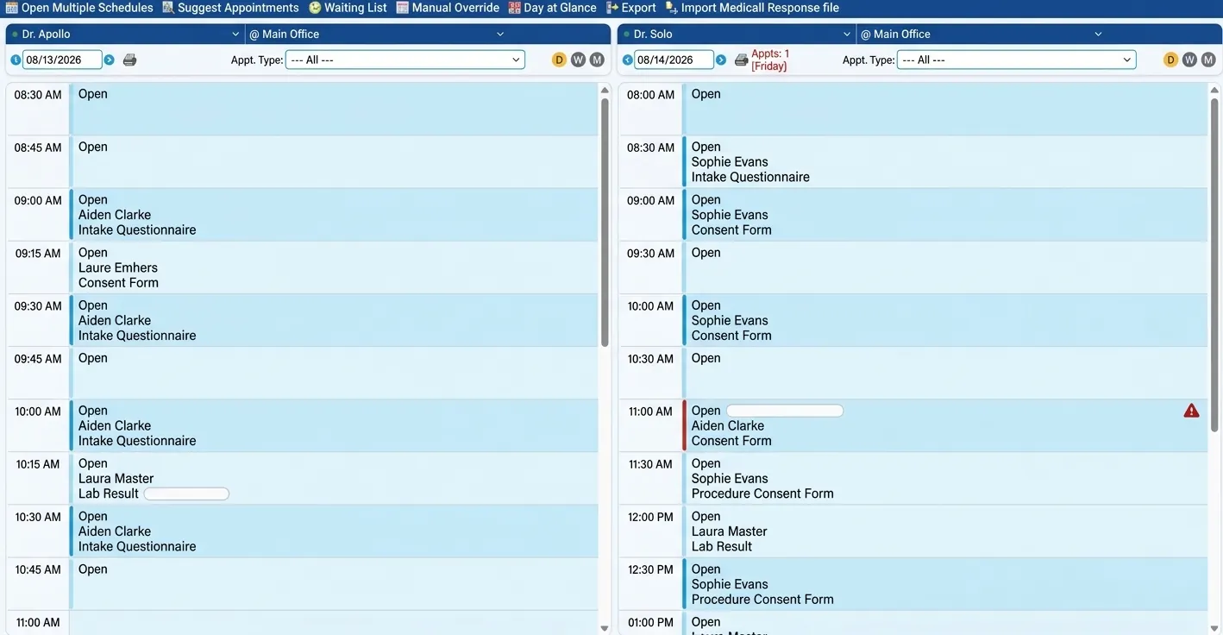Select Week view (W) for Dr. Solo
The height and width of the screenshot is (635, 1223).
pyautogui.click(x=1189, y=60)
